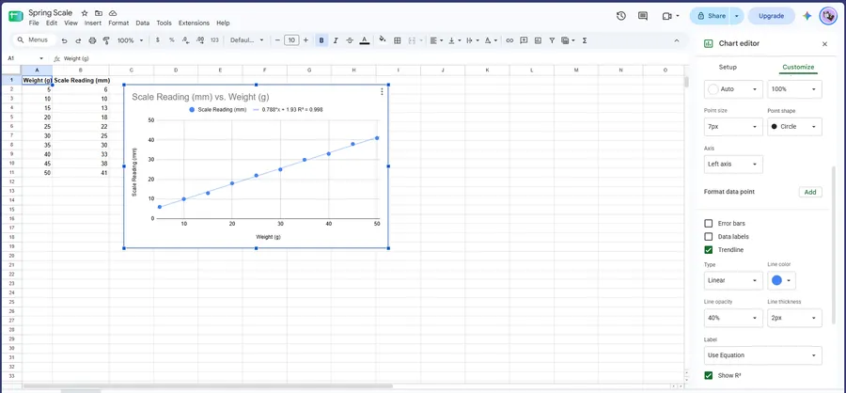The image size is (846, 393).
Task: Decrease font size with minus
Action: click(x=276, y=40)
